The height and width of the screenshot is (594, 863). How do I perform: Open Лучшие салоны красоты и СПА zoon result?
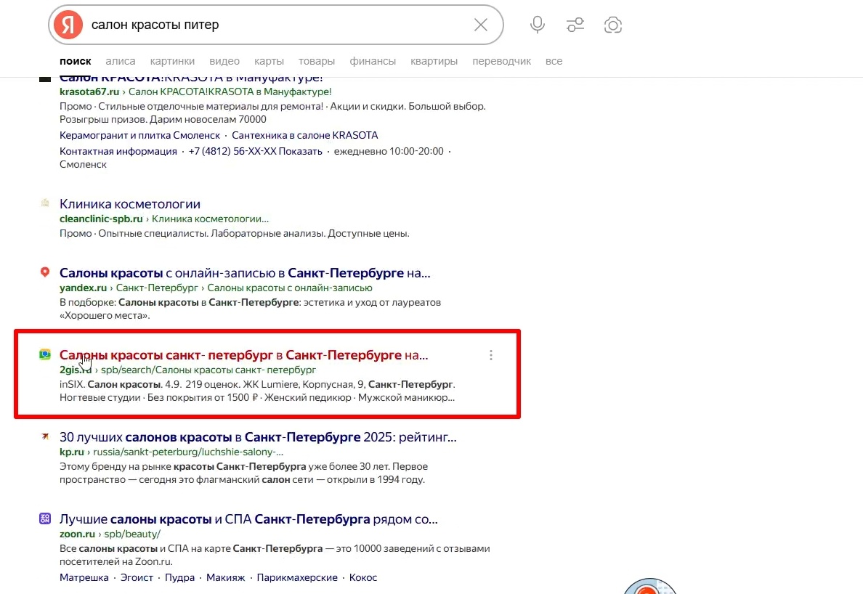tap(248, 519)
